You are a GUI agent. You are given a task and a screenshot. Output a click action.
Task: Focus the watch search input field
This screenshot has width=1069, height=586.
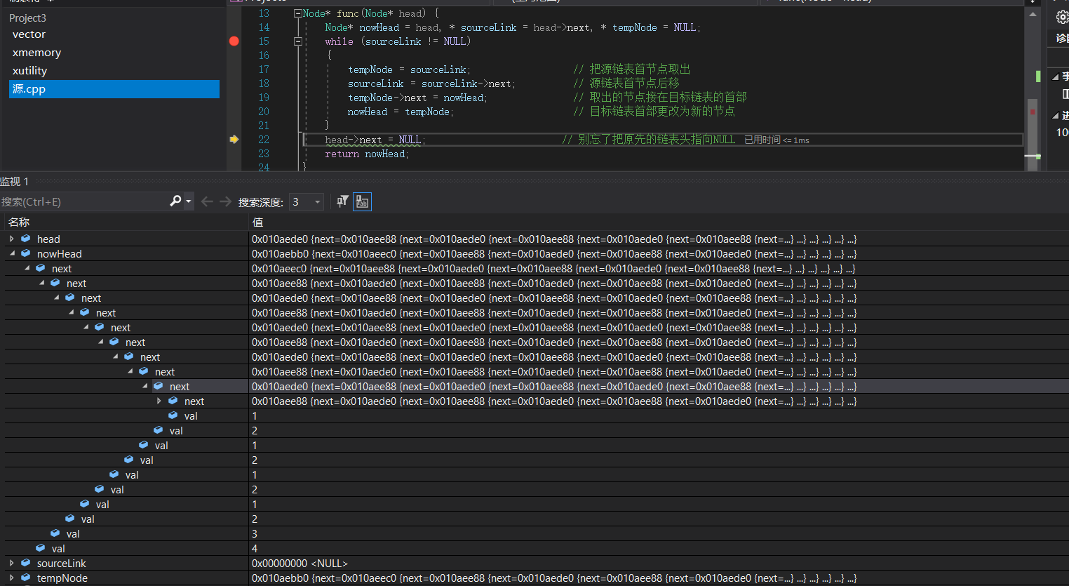84,202
